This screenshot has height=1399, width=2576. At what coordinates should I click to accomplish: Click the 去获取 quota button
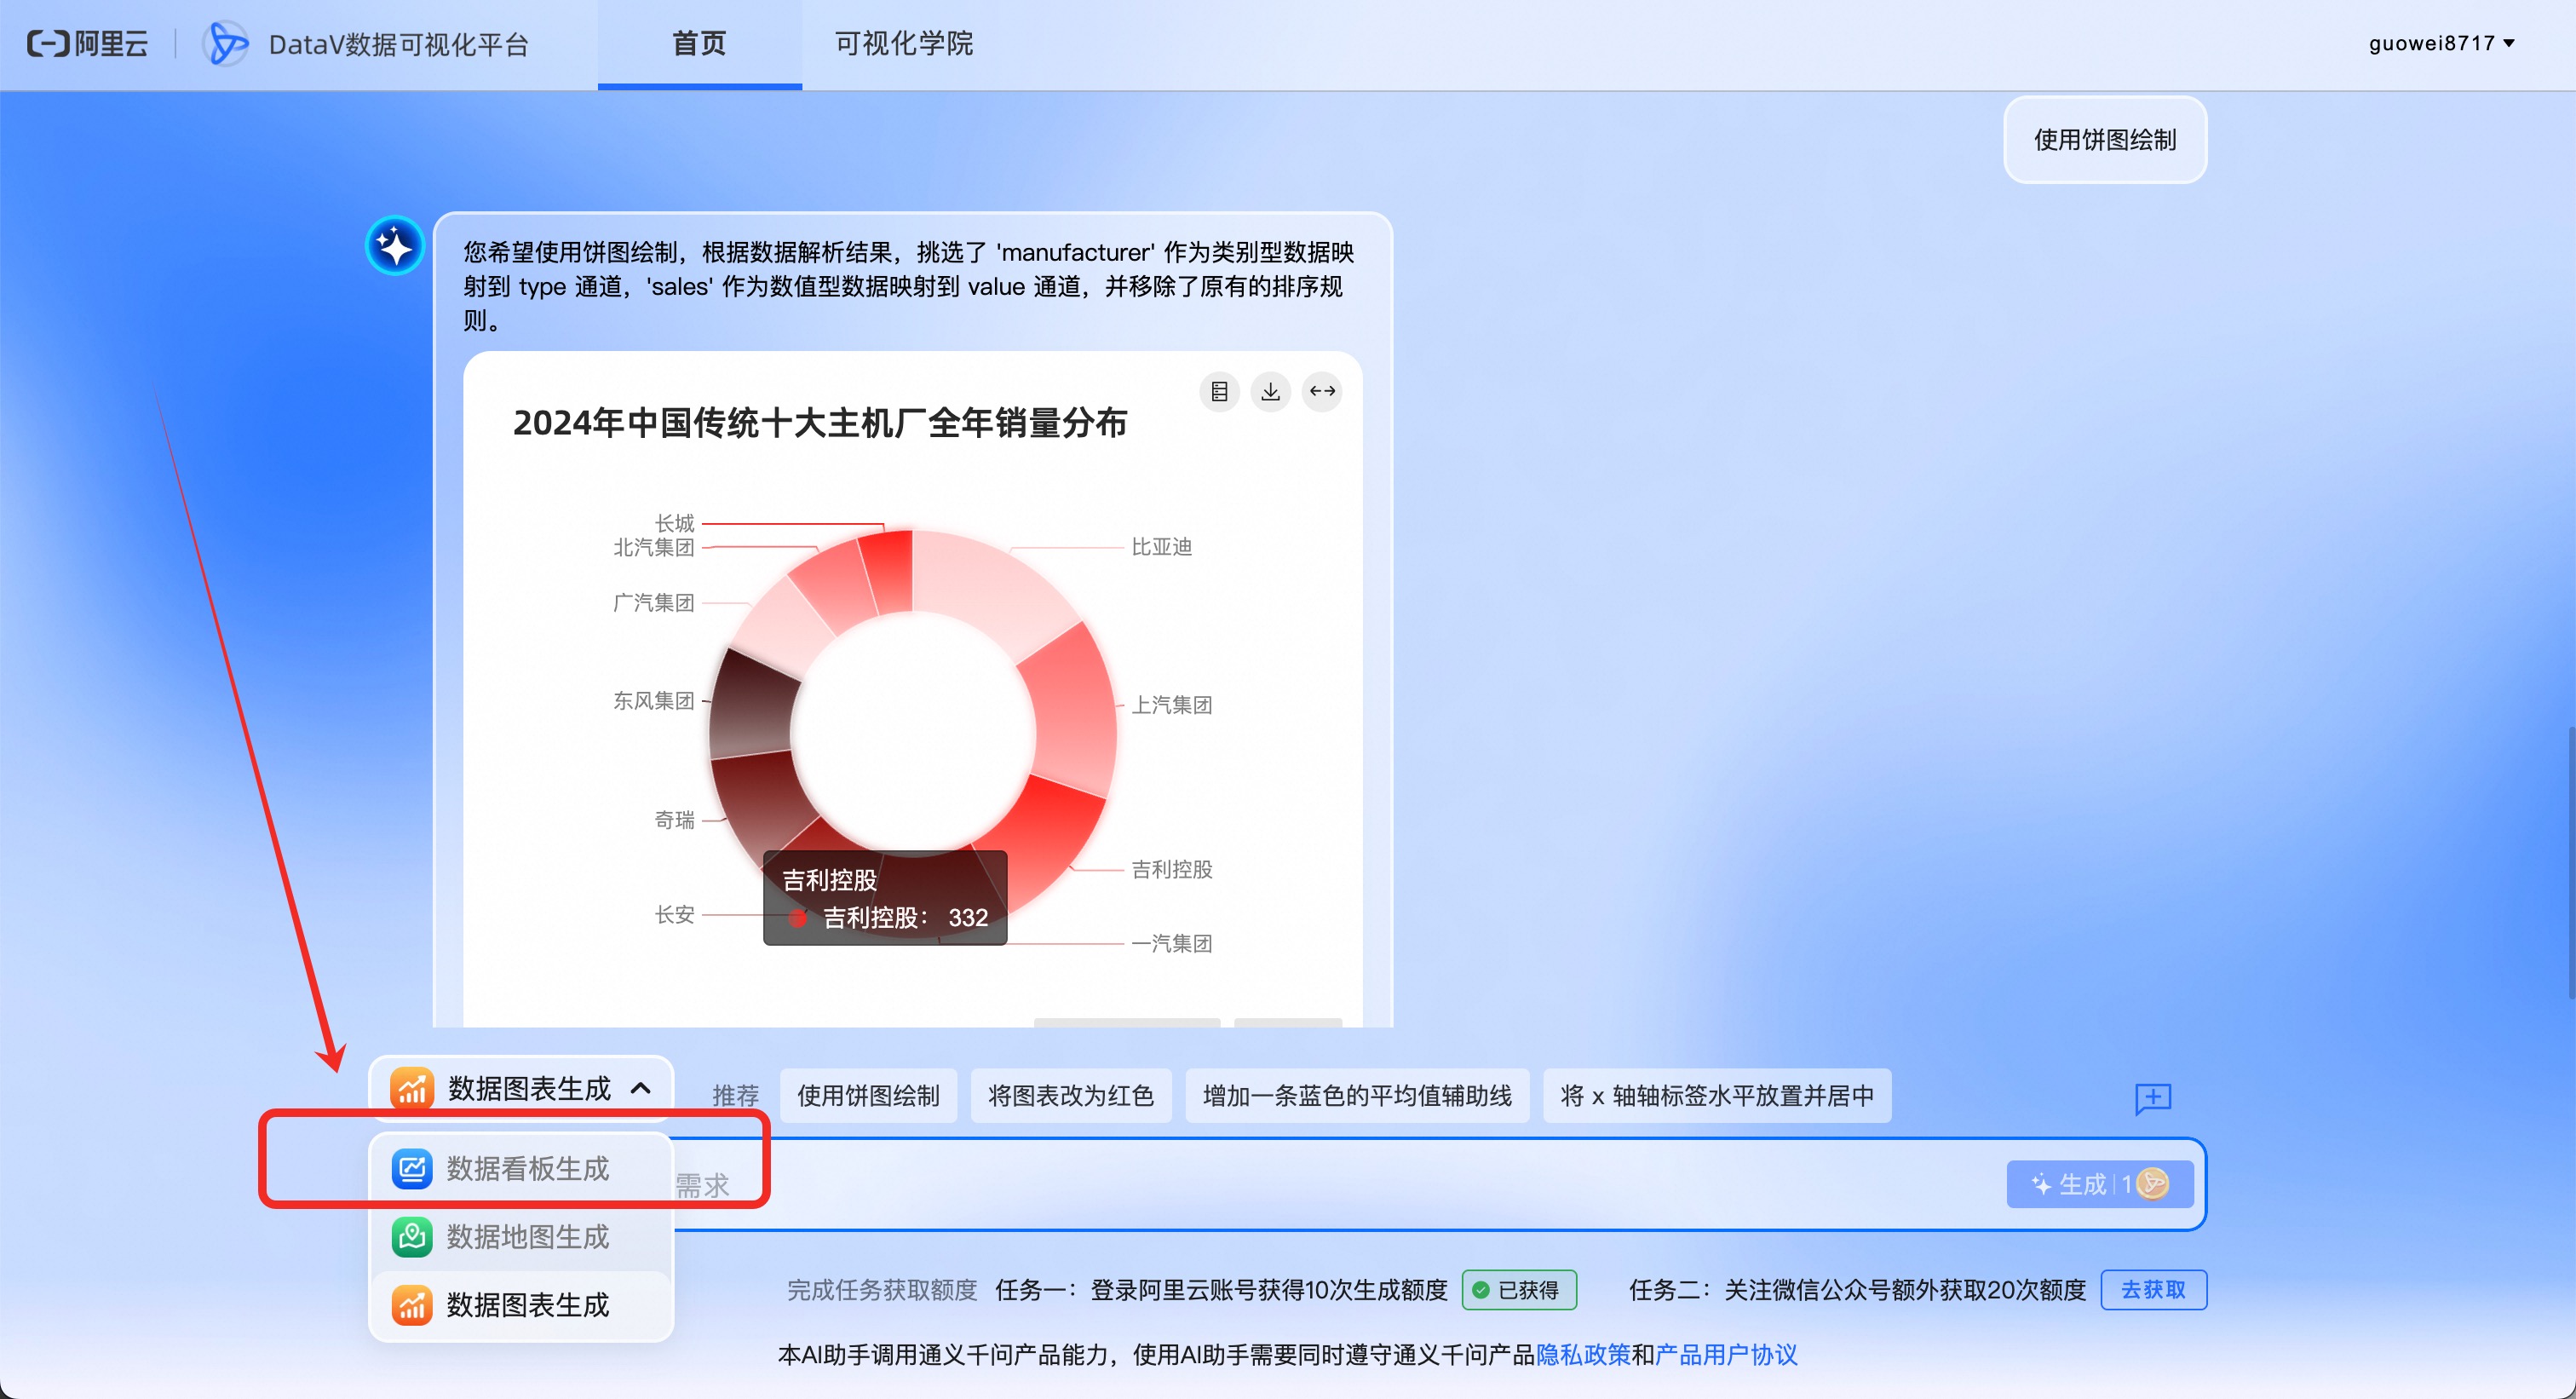click(2153, 1290)
